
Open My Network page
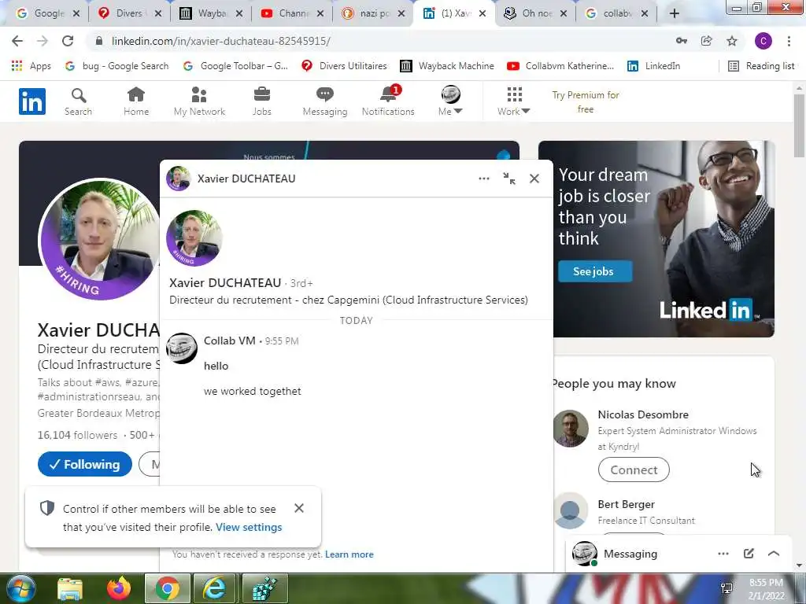click(x=199, y=101)
